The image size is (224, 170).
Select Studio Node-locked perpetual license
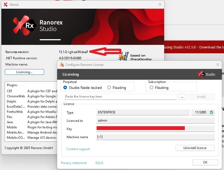[x=82, y=88]
